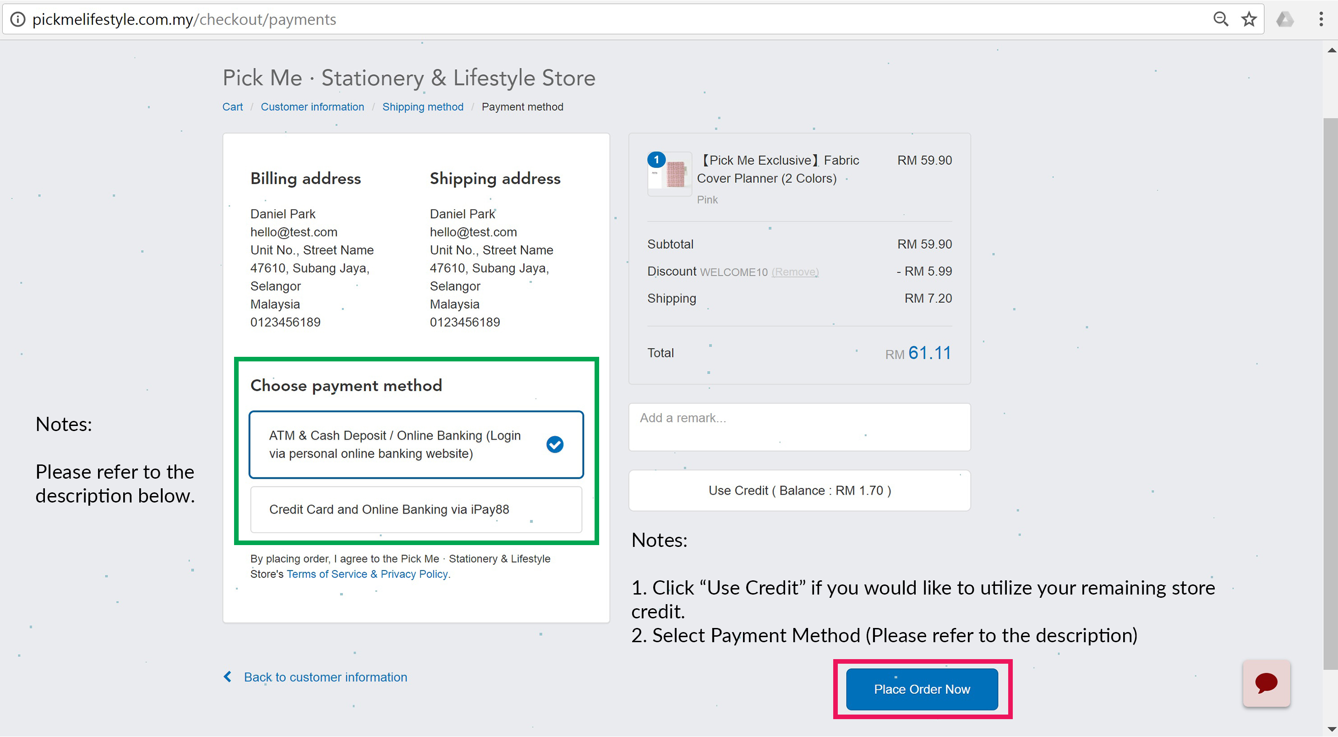Click the Choose payment method heading
The image size is (1338, 737).
pos(346,385)
